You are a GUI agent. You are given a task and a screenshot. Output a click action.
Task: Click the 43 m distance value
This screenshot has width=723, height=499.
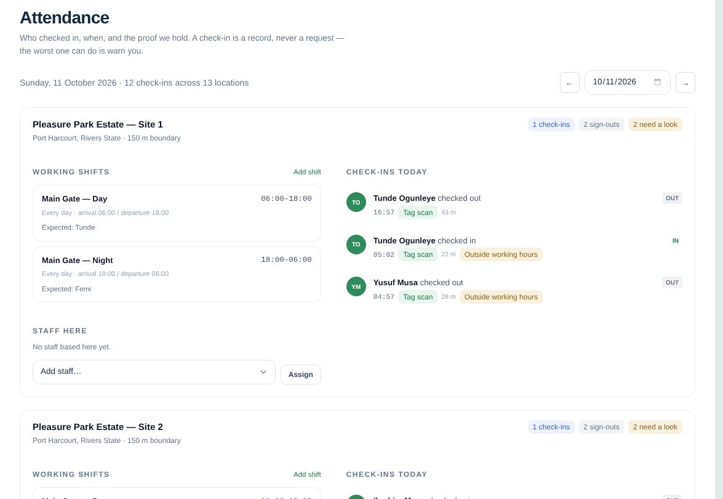448,213
